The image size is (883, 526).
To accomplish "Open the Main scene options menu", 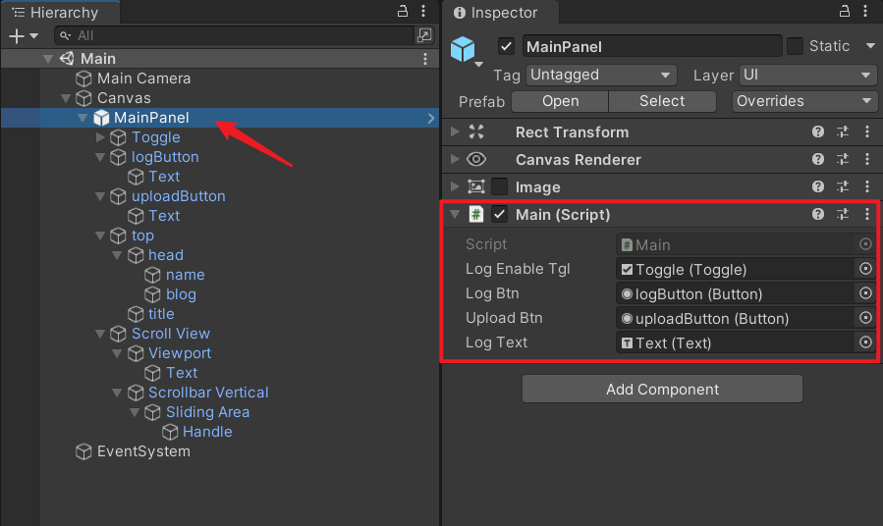I will [x=425, y=59].
